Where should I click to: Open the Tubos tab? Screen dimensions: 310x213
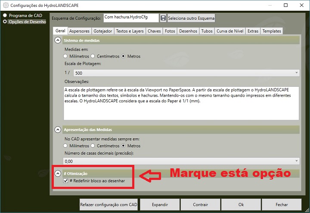tap(207, 31)
